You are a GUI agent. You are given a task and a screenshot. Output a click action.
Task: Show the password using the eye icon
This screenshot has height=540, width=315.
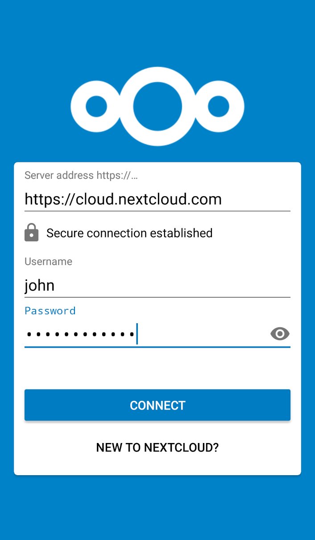280,334
